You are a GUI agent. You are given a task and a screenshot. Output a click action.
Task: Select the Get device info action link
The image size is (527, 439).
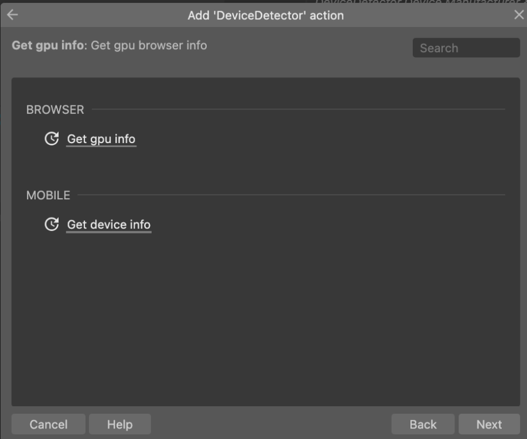108,224
